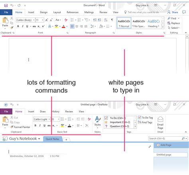Click Numbering list icon in Word
The height and width of the screenshot is (175, 189).
tap(79, 20)
